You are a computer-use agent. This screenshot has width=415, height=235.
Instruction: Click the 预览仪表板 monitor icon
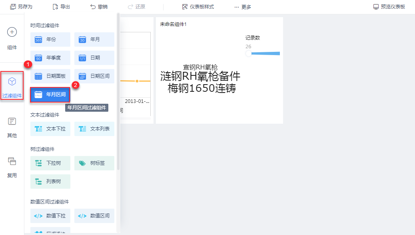point(376,7)
